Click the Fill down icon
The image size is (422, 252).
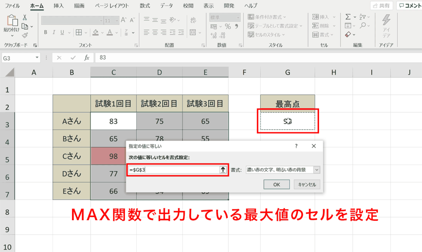click(348, 26)
